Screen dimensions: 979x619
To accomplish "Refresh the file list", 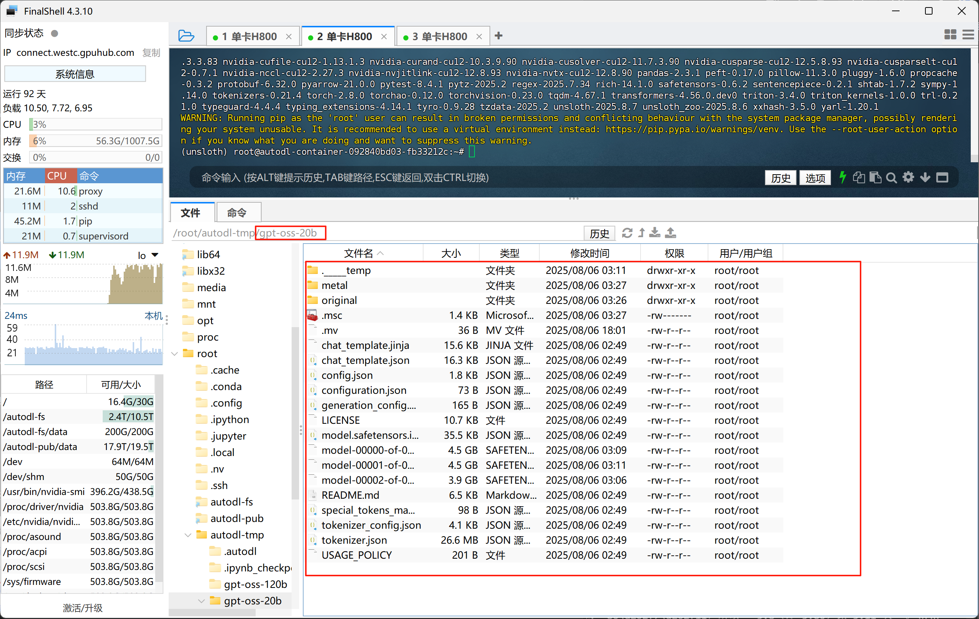I will tap(627, 233).
